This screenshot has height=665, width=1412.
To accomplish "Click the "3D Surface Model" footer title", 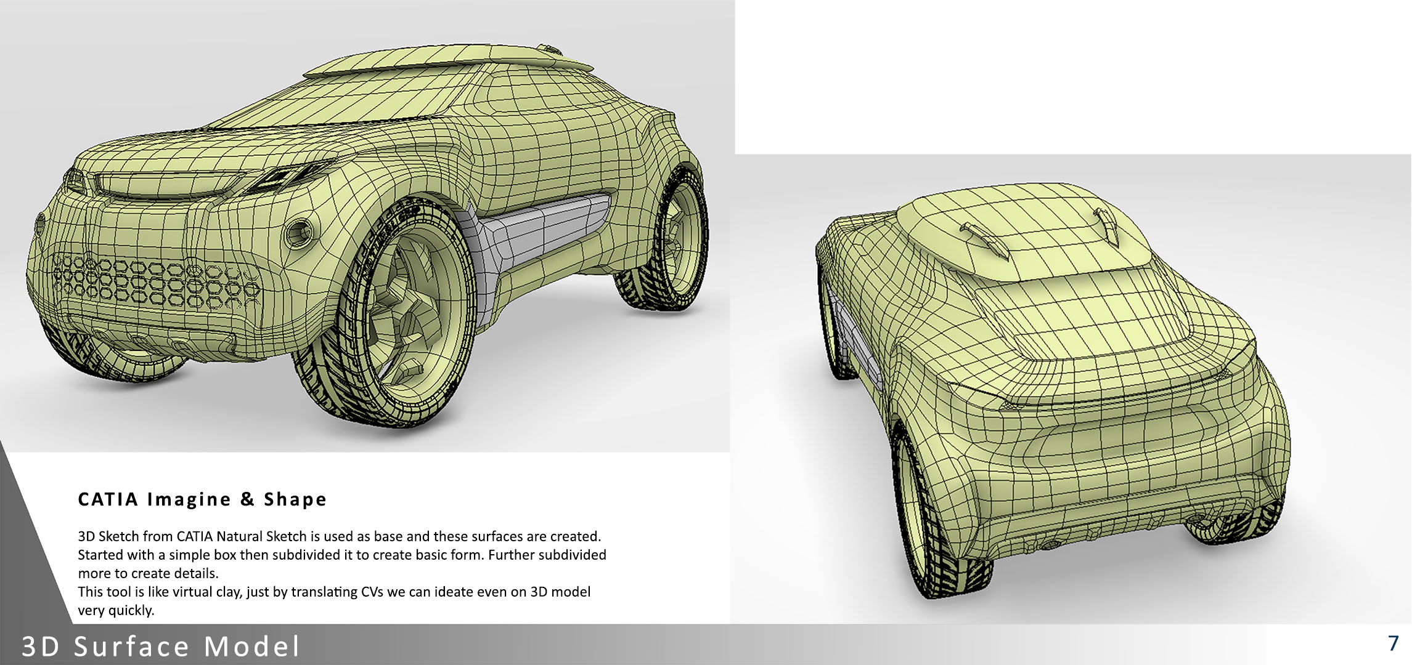I will coord(161,647).
